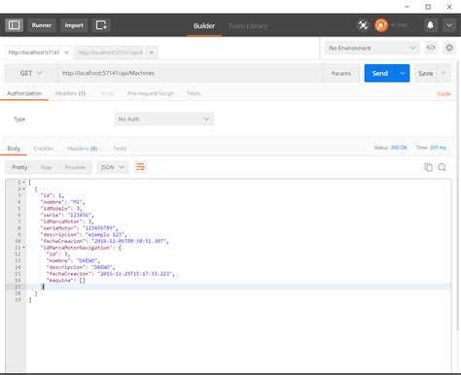
Task: Toggle the sidebar panel icon
Action: click(x=14, y=25)
